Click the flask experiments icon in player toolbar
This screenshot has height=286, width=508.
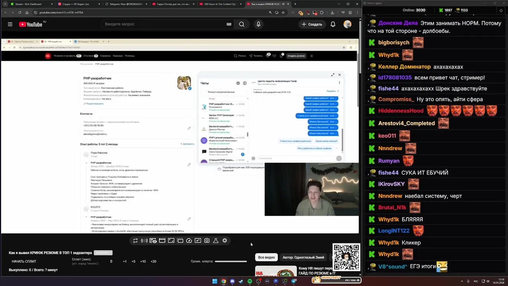[216, 240]
